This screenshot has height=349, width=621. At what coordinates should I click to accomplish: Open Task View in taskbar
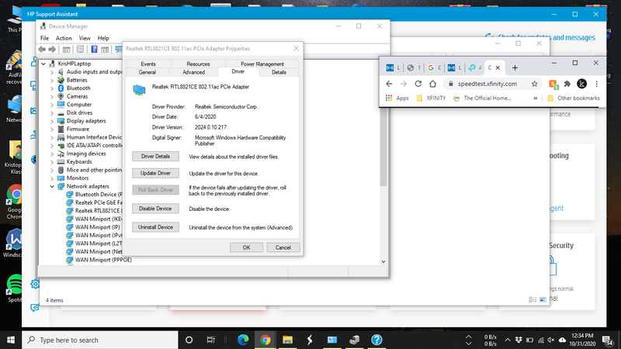(x=210, y=340)
